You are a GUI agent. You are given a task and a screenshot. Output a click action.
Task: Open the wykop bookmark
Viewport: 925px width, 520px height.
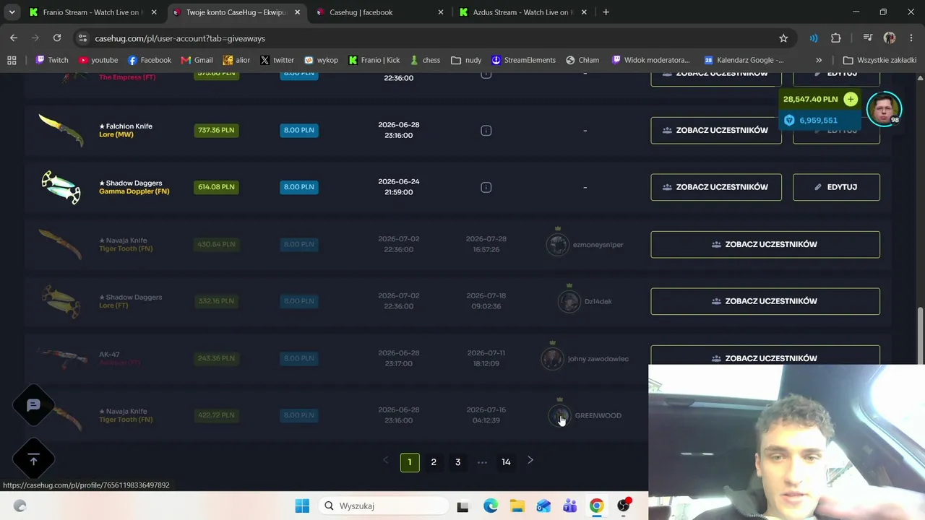(321, 60)
